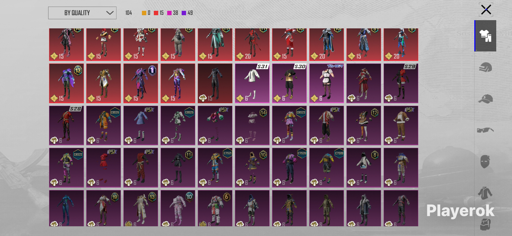The width and height of the screenshot is (512, 236).
Task: Choose the C9S26 orange coat outfit
Action: (x=103, y=125)
